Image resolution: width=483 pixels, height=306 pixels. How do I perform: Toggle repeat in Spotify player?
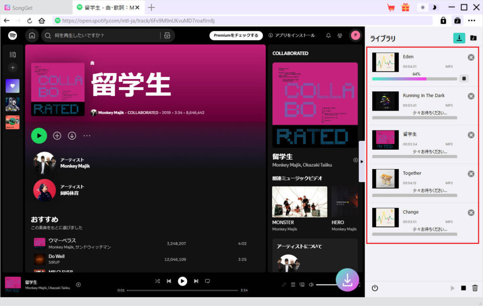point(207,281)
